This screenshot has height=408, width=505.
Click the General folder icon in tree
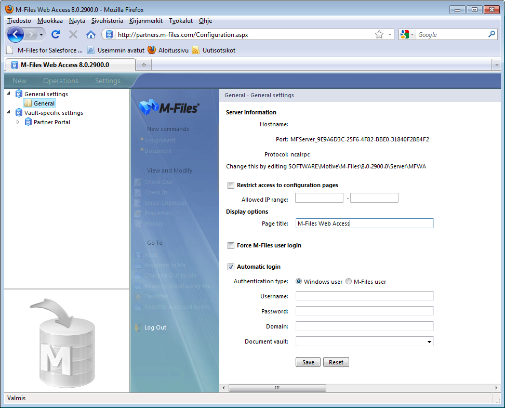tap(29, 103)
